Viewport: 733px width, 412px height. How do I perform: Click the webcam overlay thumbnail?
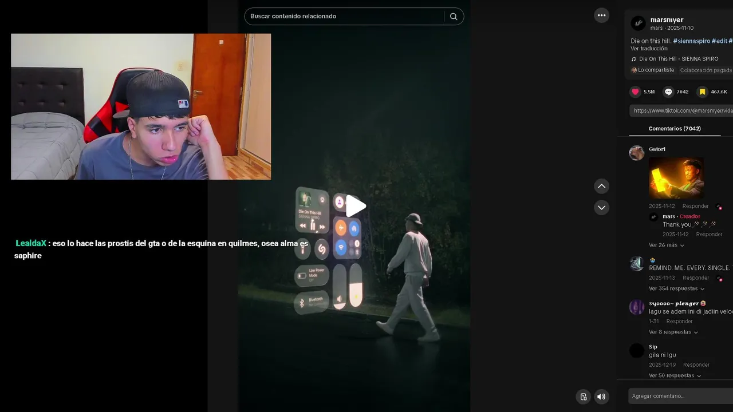141,106
